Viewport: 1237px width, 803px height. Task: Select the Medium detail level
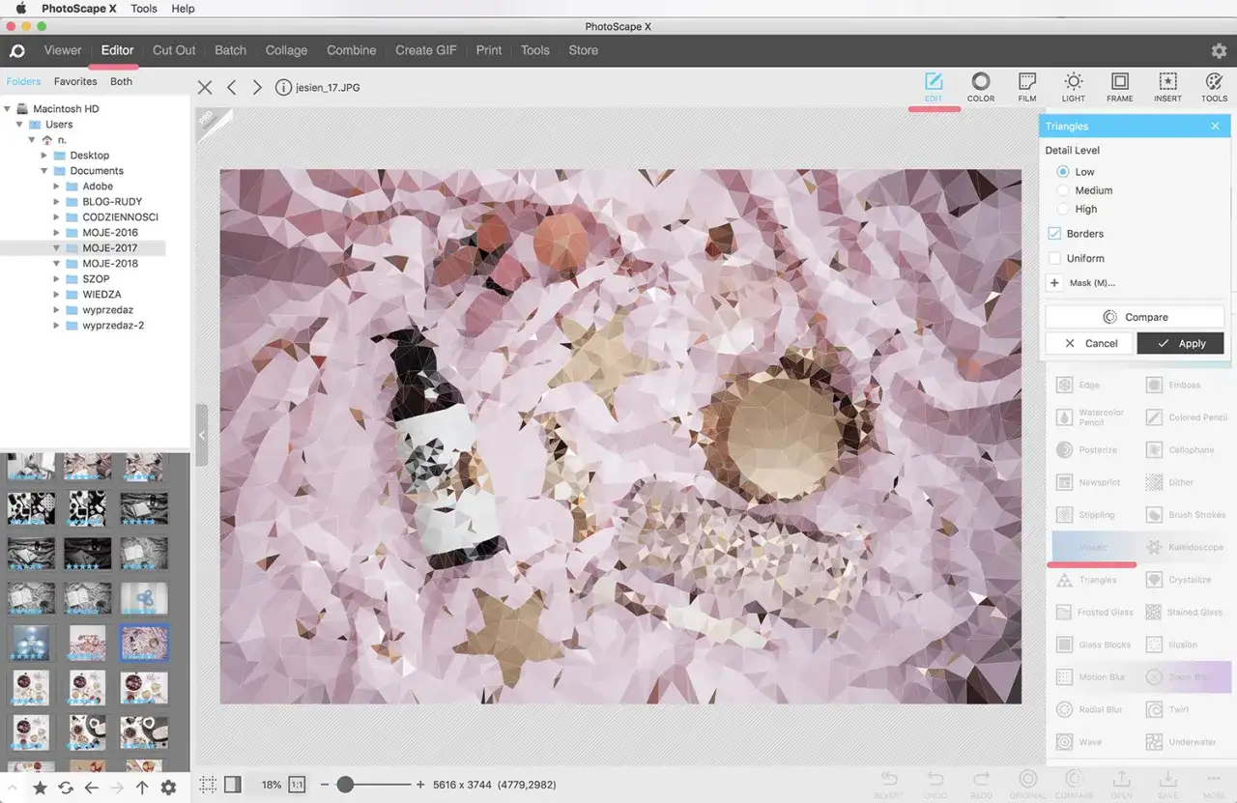click(x=1061, y=189)
